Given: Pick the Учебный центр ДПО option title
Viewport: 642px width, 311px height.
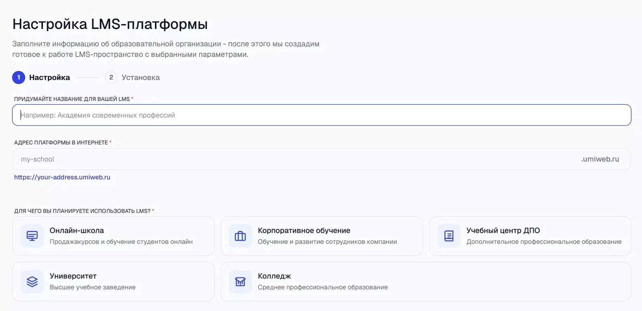Looking at the screenshot, I should click(x=503, y=230).
